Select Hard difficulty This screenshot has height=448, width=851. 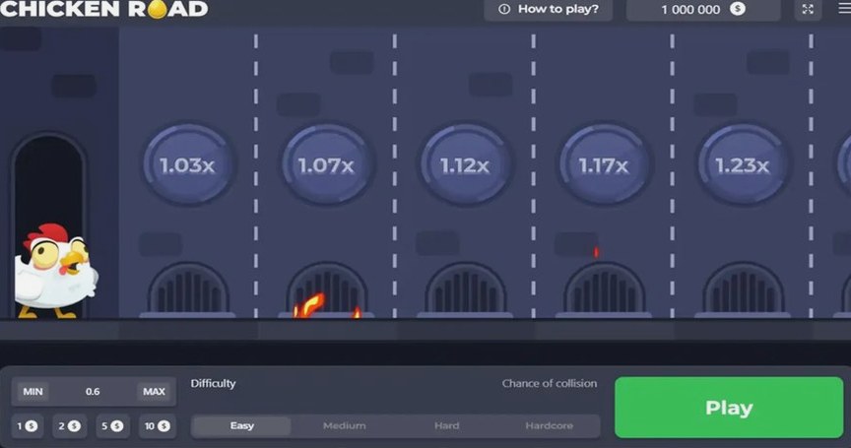coord(446,425)
